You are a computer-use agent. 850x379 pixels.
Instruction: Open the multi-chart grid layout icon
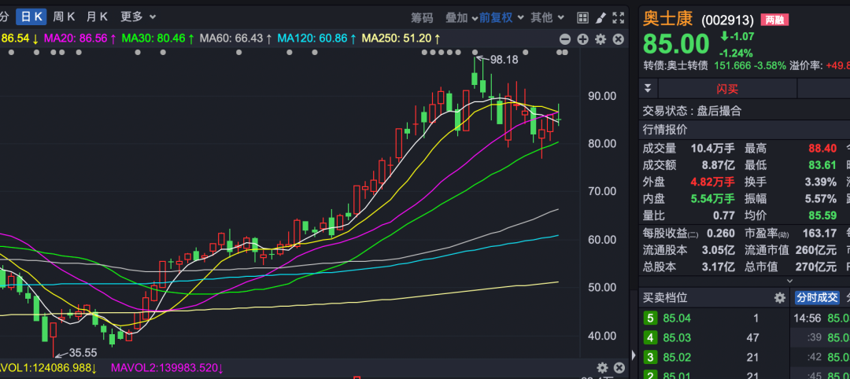click(x=582, y=18)
